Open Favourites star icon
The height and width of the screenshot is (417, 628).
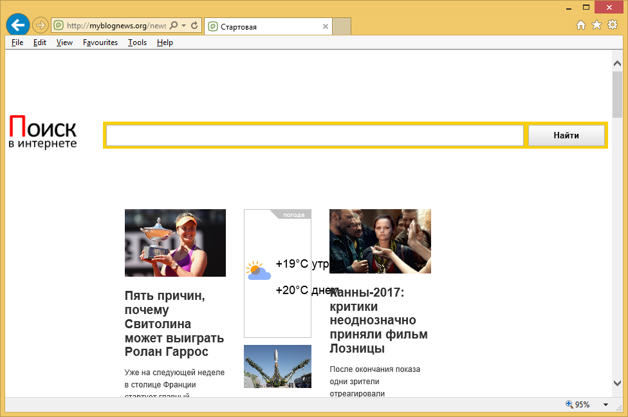click(x=596, y=25)
